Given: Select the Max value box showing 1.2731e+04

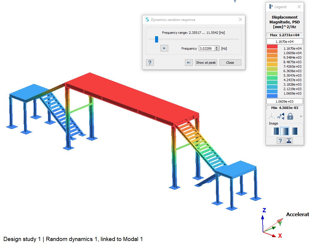Looking at the screenshot, I should click(284, 35).
